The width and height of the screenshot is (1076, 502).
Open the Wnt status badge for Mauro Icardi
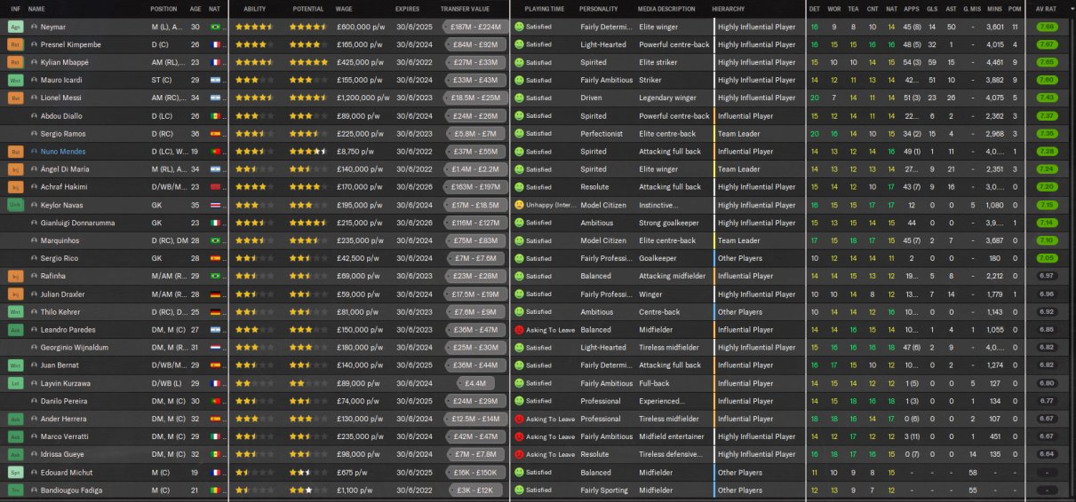pos(15,81)
